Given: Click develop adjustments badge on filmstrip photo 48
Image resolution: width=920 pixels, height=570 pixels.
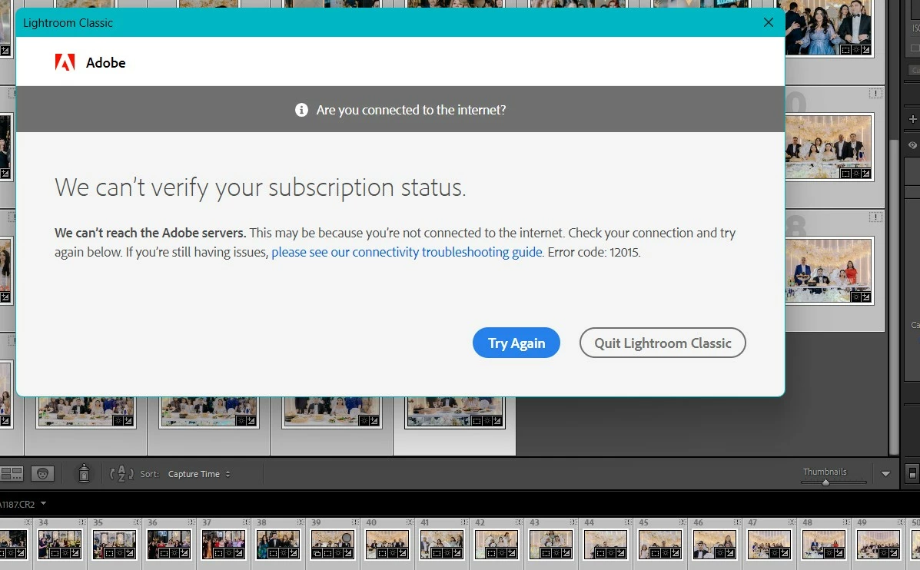Looking at the screenshot, I should tap(829, 553).
